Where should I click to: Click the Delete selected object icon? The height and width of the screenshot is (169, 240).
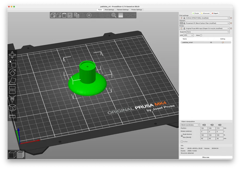pos(59,15)
